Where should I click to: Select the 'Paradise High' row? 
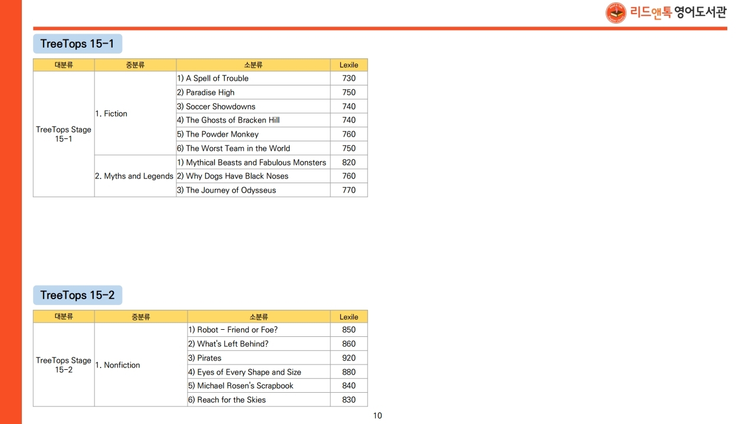(x=209, y=92)
